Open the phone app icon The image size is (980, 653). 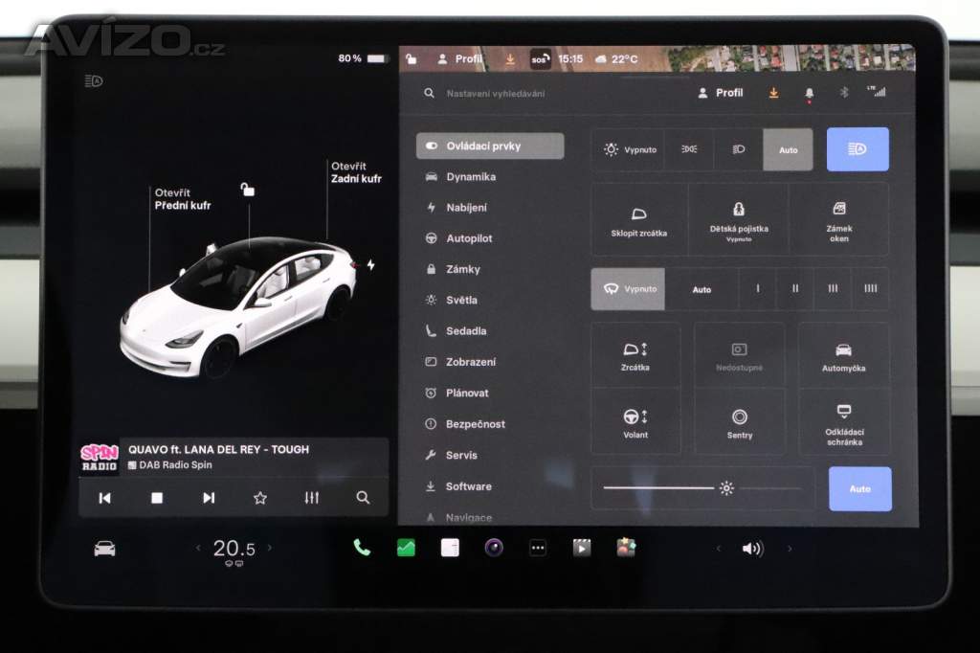click(362, 548)
